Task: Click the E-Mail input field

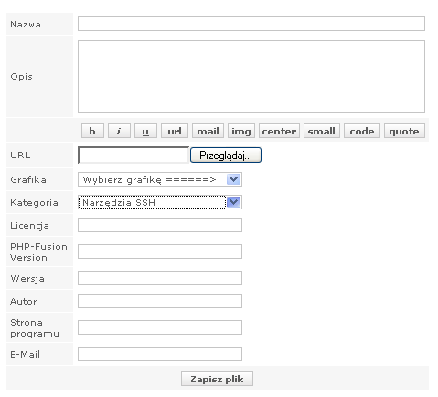Action: (x=160, y=354)
